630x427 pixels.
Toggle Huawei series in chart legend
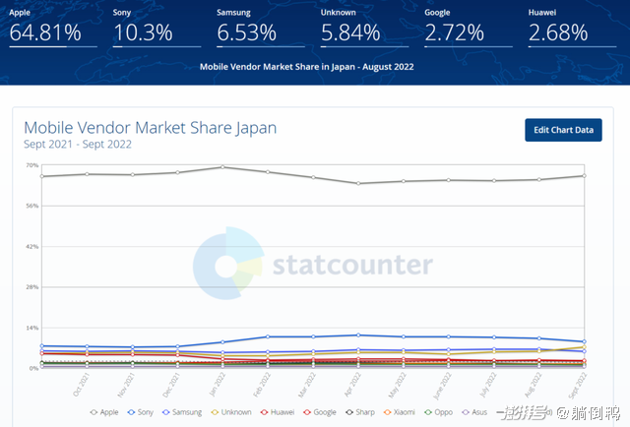278,412
